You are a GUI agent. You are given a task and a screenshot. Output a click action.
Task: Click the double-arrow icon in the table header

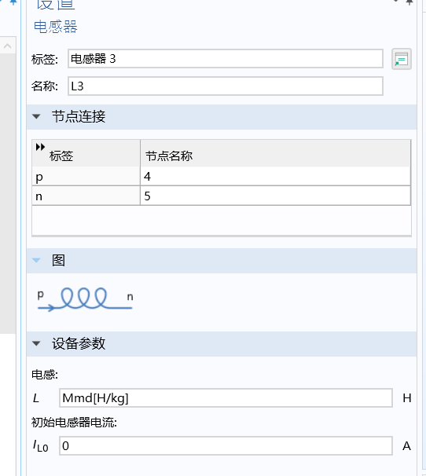[40, 147]
